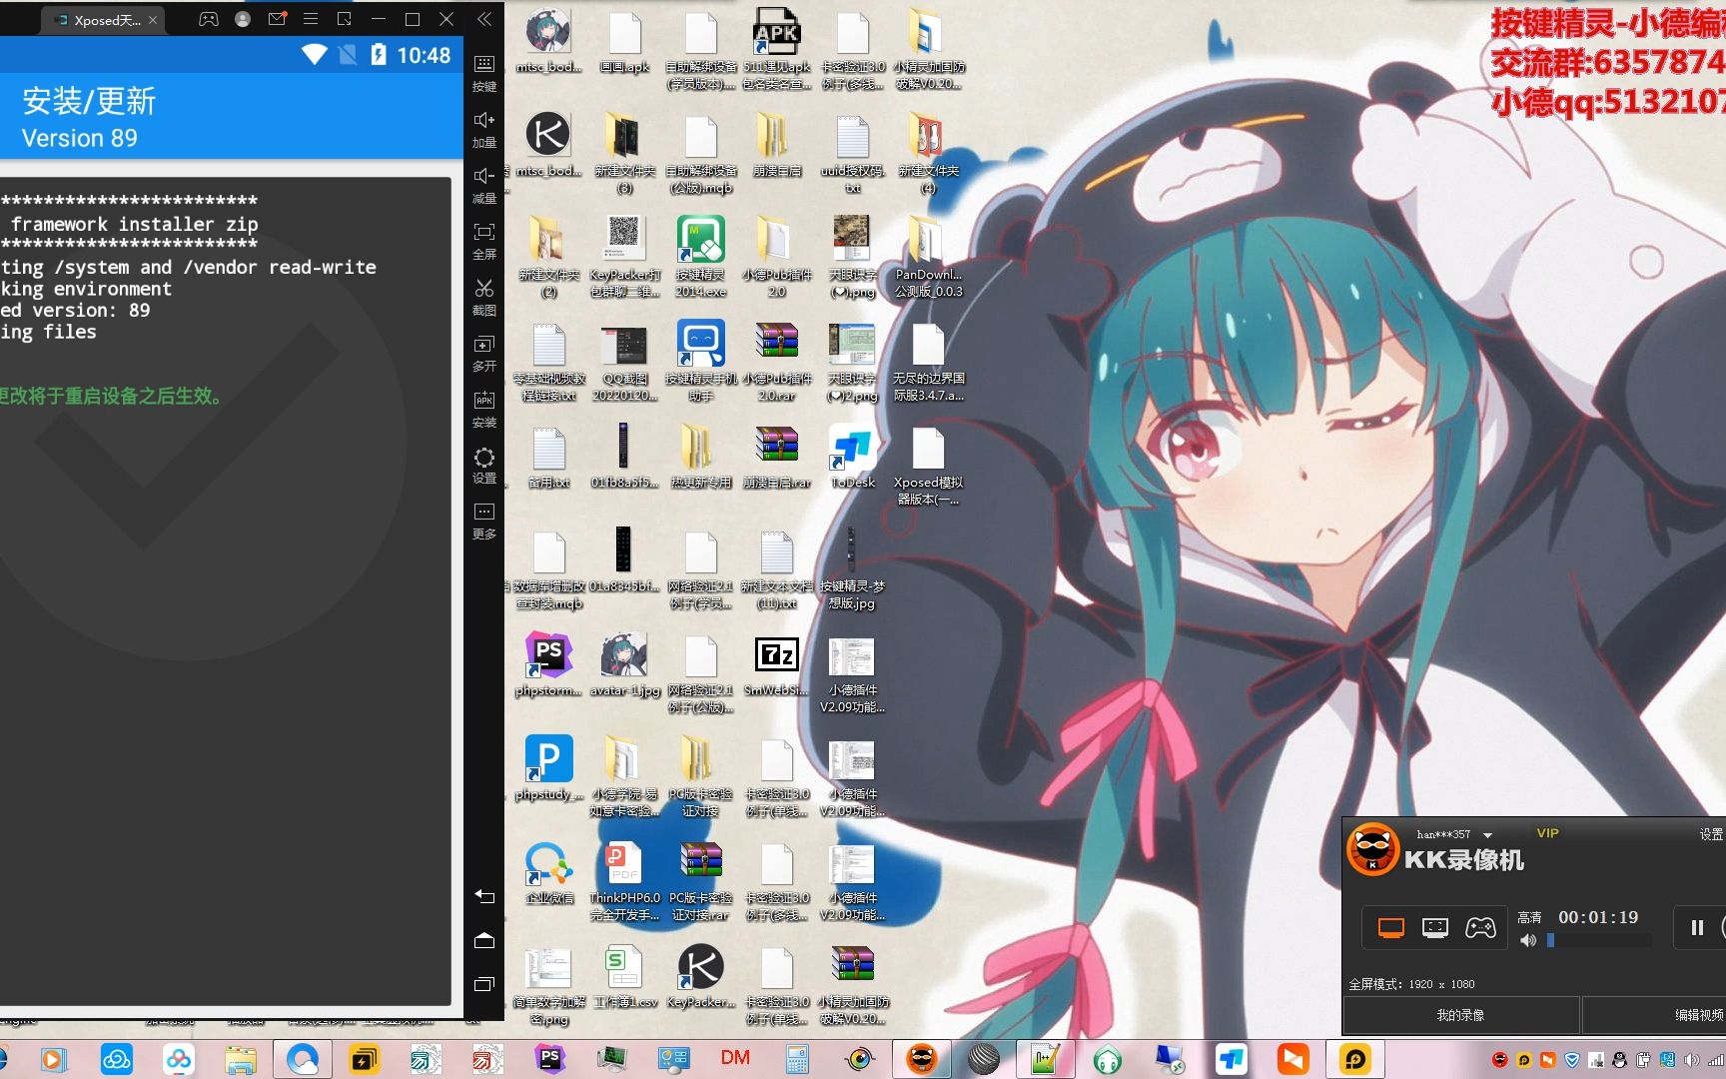Select 无尽的边界国际服3.4.7 desktop file
This screenshot has width=1726, height=1079.
(x=928, y=362)
